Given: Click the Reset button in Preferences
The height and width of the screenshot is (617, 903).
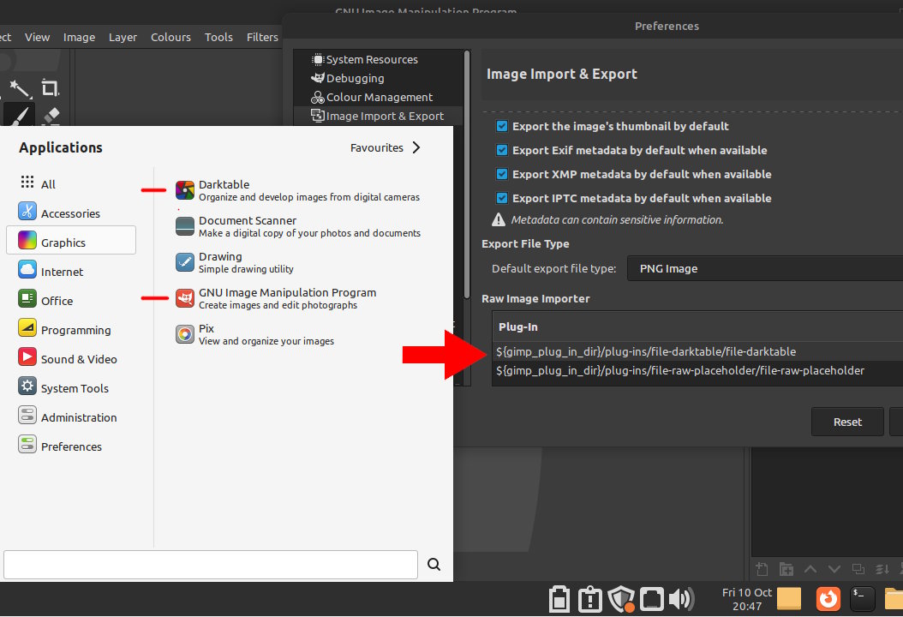Looking at the screenshot, I should [847, 422].
